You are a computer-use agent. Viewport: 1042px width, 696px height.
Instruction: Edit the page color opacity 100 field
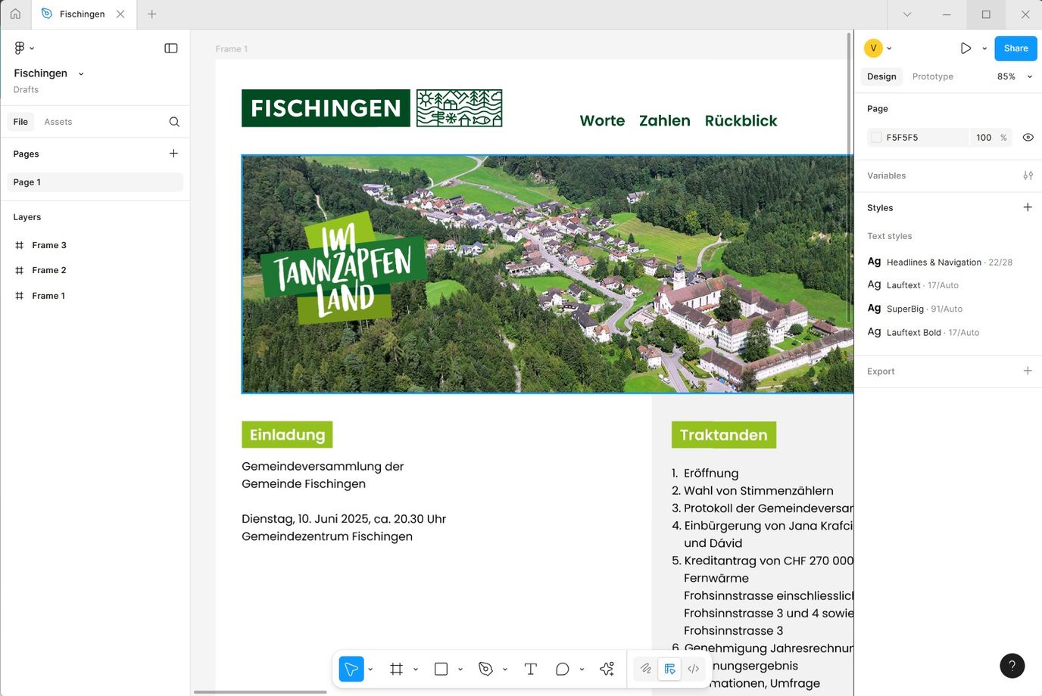coord(984,138)
